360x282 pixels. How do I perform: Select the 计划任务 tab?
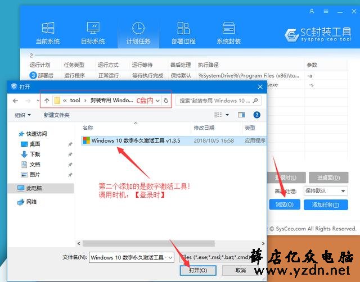tap(138, 34)
